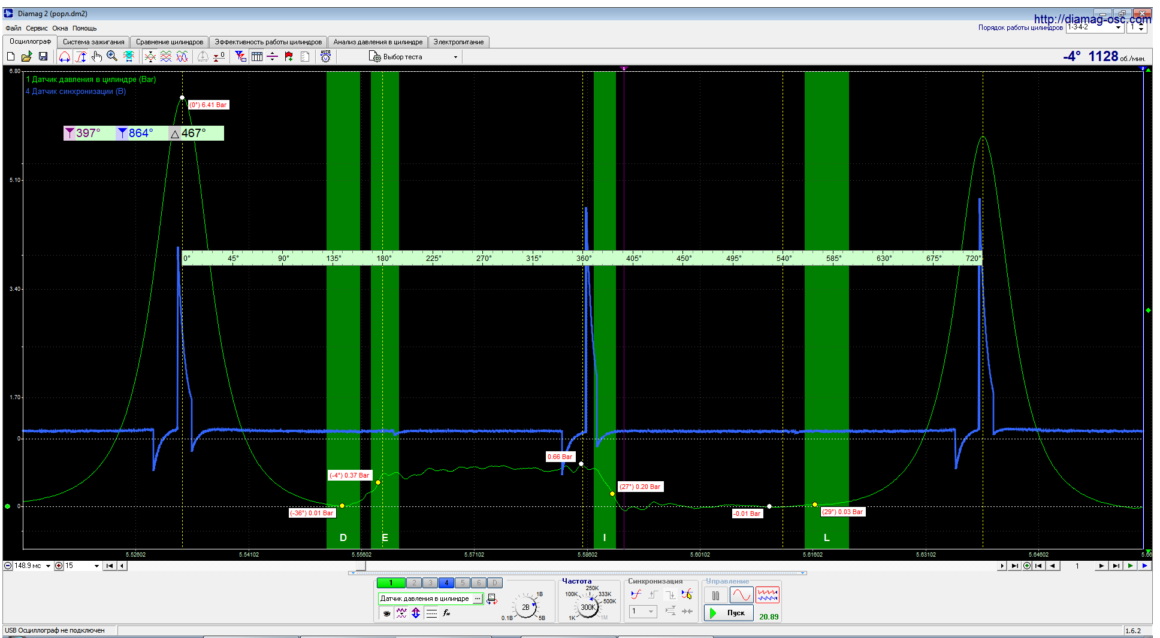Toggle green channel 1 button
Viewport: 1160px width, 638px height.
(391, 583)
